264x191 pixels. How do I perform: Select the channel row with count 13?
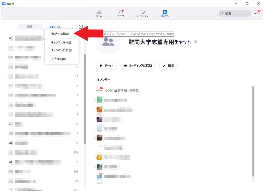coord(43,76)
